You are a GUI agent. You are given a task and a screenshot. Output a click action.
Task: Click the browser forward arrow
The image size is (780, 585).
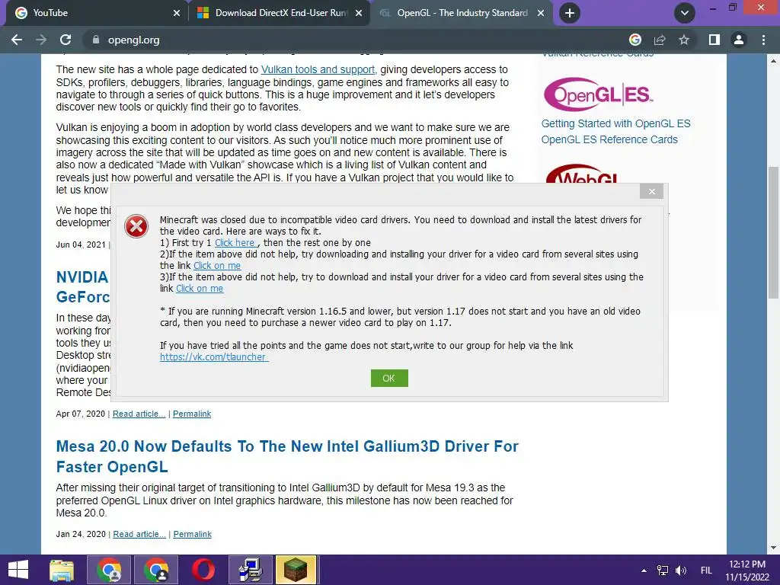41,40
